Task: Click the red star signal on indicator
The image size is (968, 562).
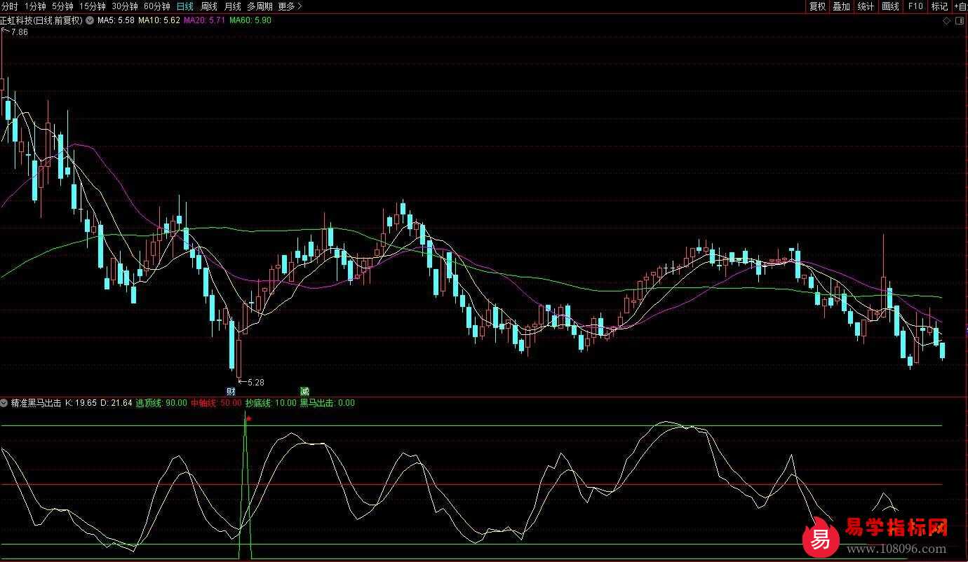Action: (x=249, y=419)
